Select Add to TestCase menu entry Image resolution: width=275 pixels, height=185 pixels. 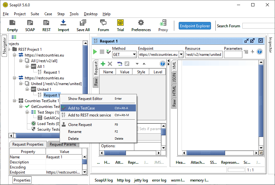click(98, 108)
